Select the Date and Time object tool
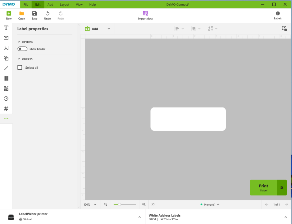This screenshot has height=224, width=292. click(x=6, y=98)
